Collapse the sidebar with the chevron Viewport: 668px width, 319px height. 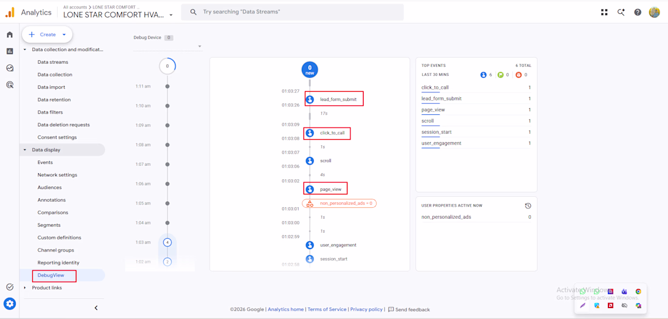[96, 307]
